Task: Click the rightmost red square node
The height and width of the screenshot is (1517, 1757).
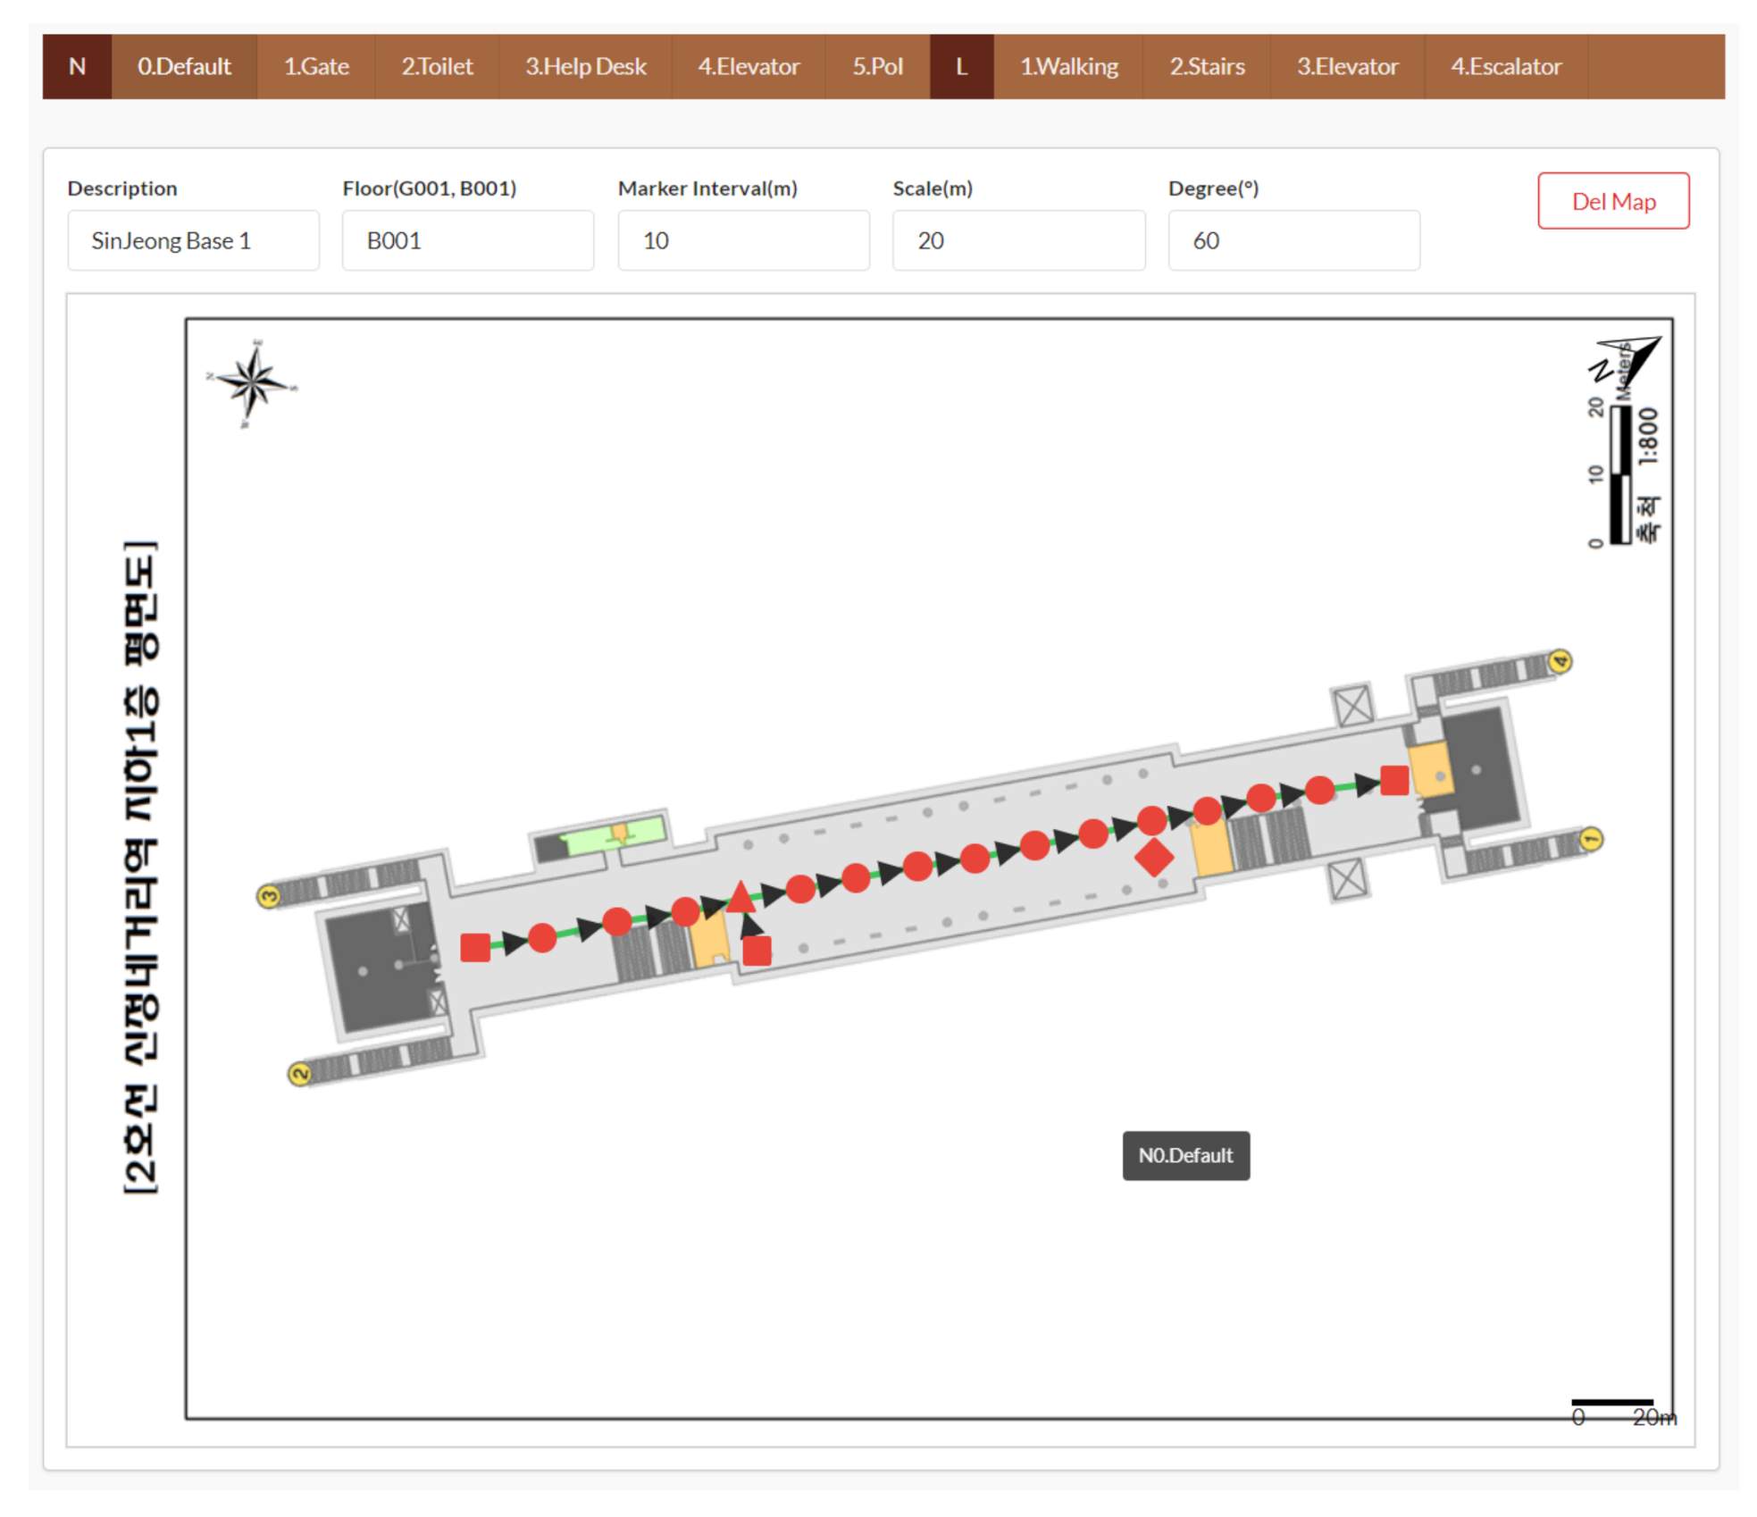Action: tap(1393, 780)
